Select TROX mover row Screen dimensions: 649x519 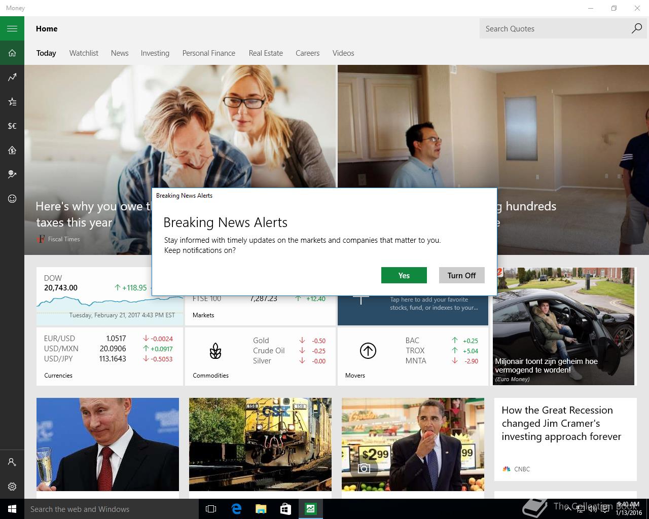pyautogui.click(x=442, y=351)
